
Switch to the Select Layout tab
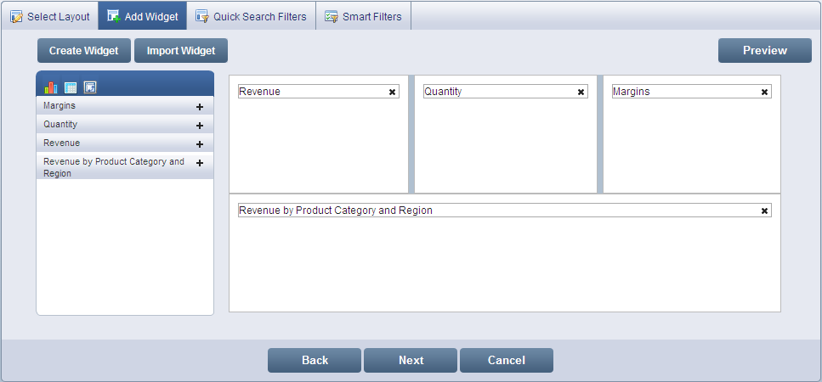(49, 16)
